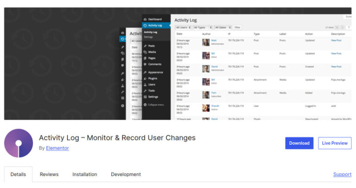Click the Description column header
This screenshot has width=356, height=188.
click(338, 34)
